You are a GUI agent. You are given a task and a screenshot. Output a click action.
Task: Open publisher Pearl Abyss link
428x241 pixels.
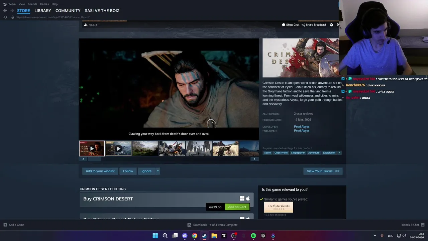click(x=302, y=131)
